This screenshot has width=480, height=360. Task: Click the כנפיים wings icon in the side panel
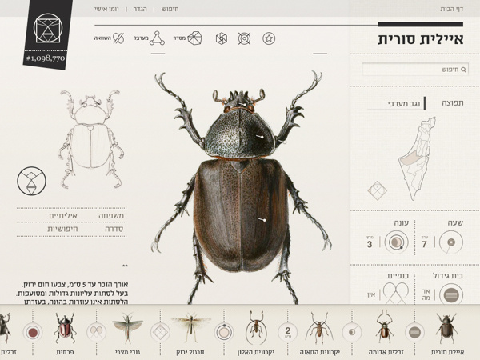(396, 294)
